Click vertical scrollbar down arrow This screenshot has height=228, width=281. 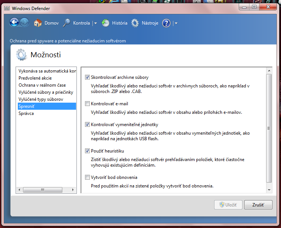tap(269, 190)
